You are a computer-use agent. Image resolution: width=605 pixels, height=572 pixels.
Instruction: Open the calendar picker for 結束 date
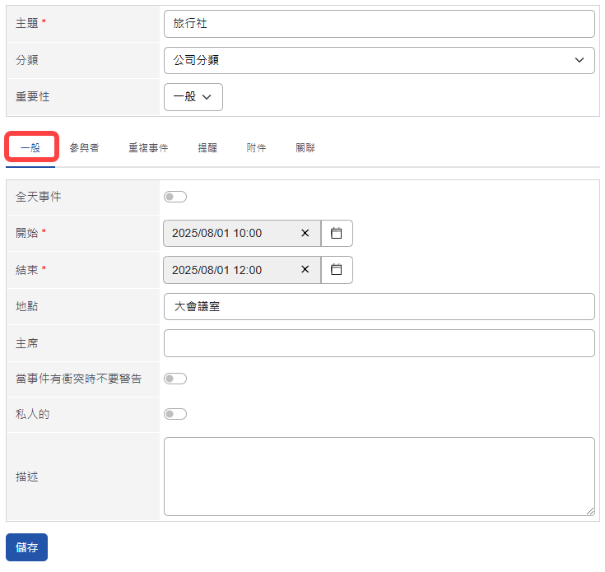tap(336, 270)
